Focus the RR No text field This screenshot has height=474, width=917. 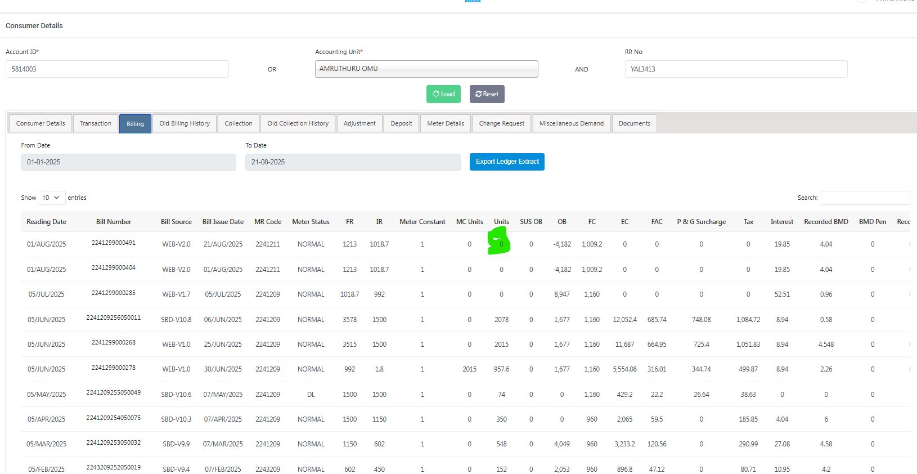pos(735,69)
